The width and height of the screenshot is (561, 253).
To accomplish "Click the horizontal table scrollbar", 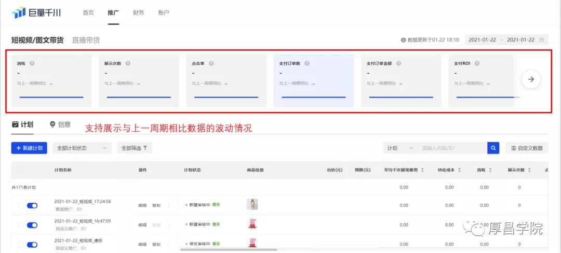I will [228, 250].
